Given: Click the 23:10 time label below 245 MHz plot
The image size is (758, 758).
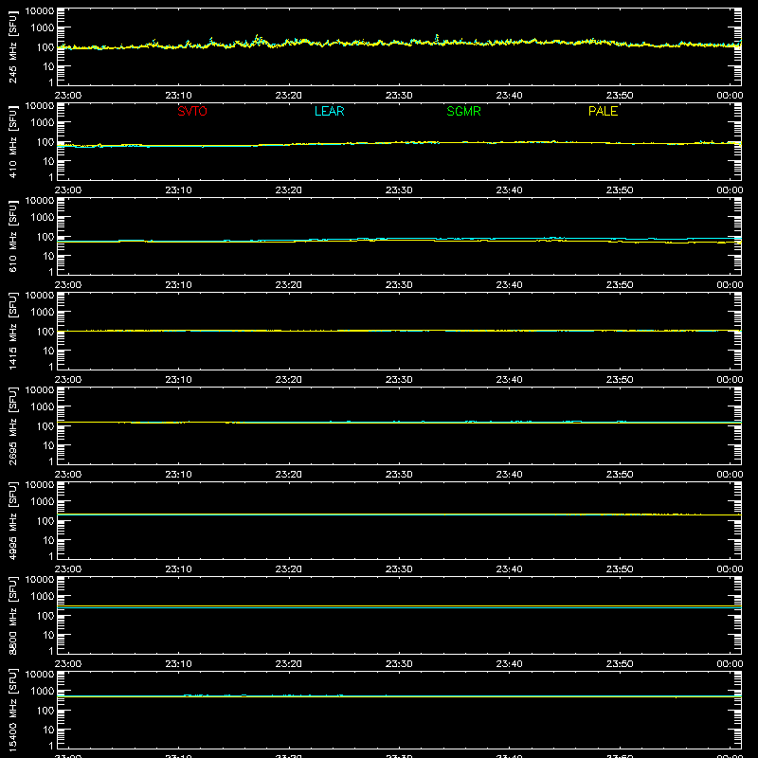Looking at the screenshot, I should (178, 96).
